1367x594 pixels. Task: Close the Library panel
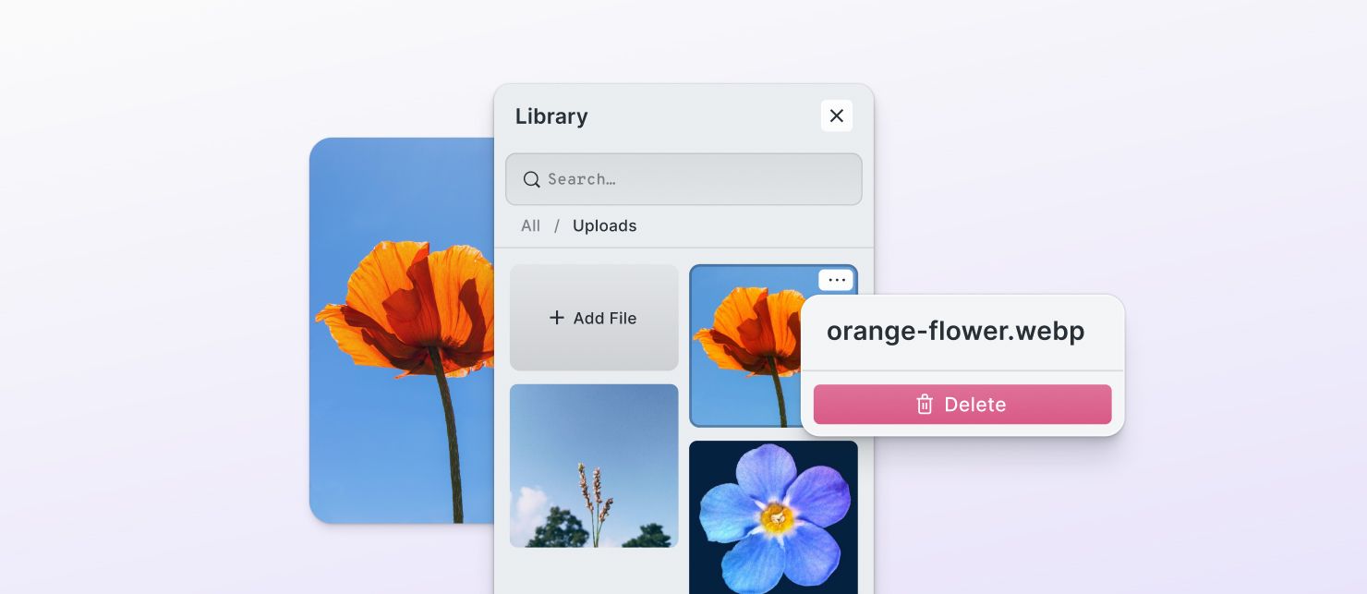[837, 115]
